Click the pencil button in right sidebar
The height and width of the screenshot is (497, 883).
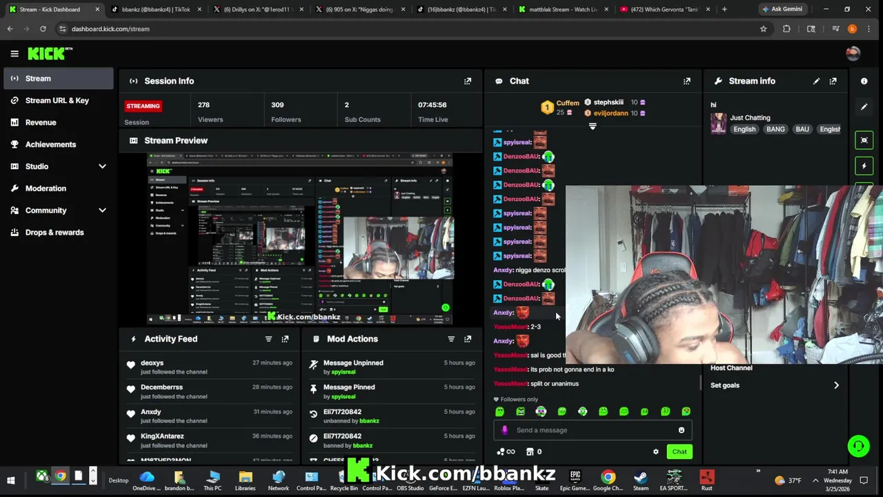tap(864, 107)
